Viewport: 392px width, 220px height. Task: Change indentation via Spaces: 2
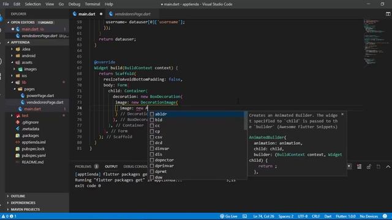286,216
